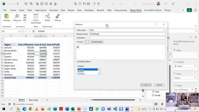Collapse the ribbon with the chevron
The height and width of the screenshot is (112, 199).
click(x=195, y=26)
